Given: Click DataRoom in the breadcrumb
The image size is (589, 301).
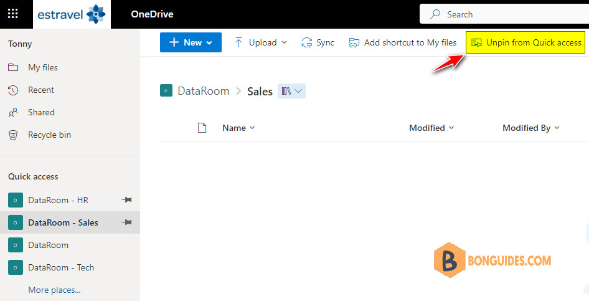Looking at the screenshot, I should click(203, 91).
